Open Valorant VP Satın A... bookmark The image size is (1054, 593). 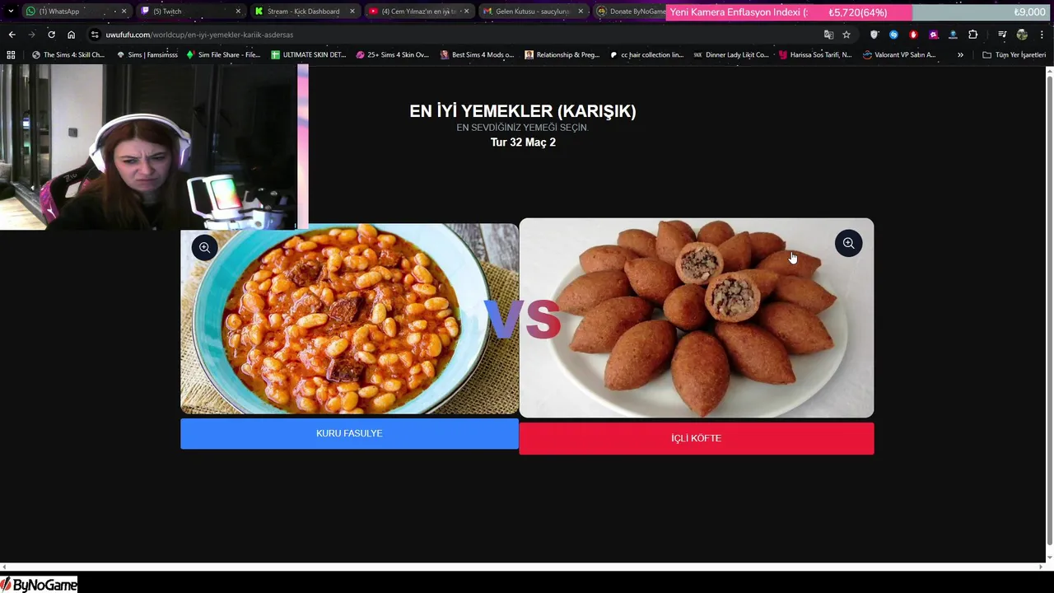click(899, 55)
